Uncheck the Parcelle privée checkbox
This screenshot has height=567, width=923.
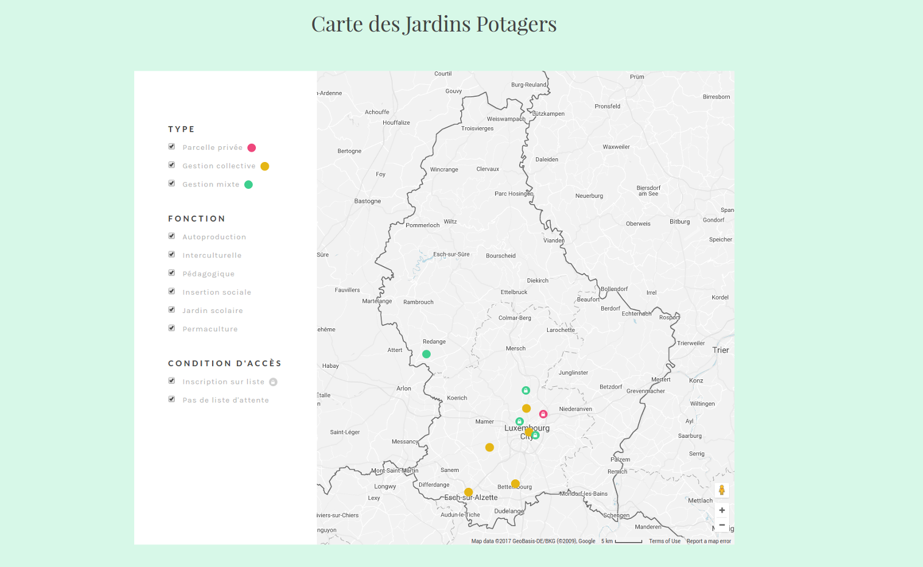172,147
